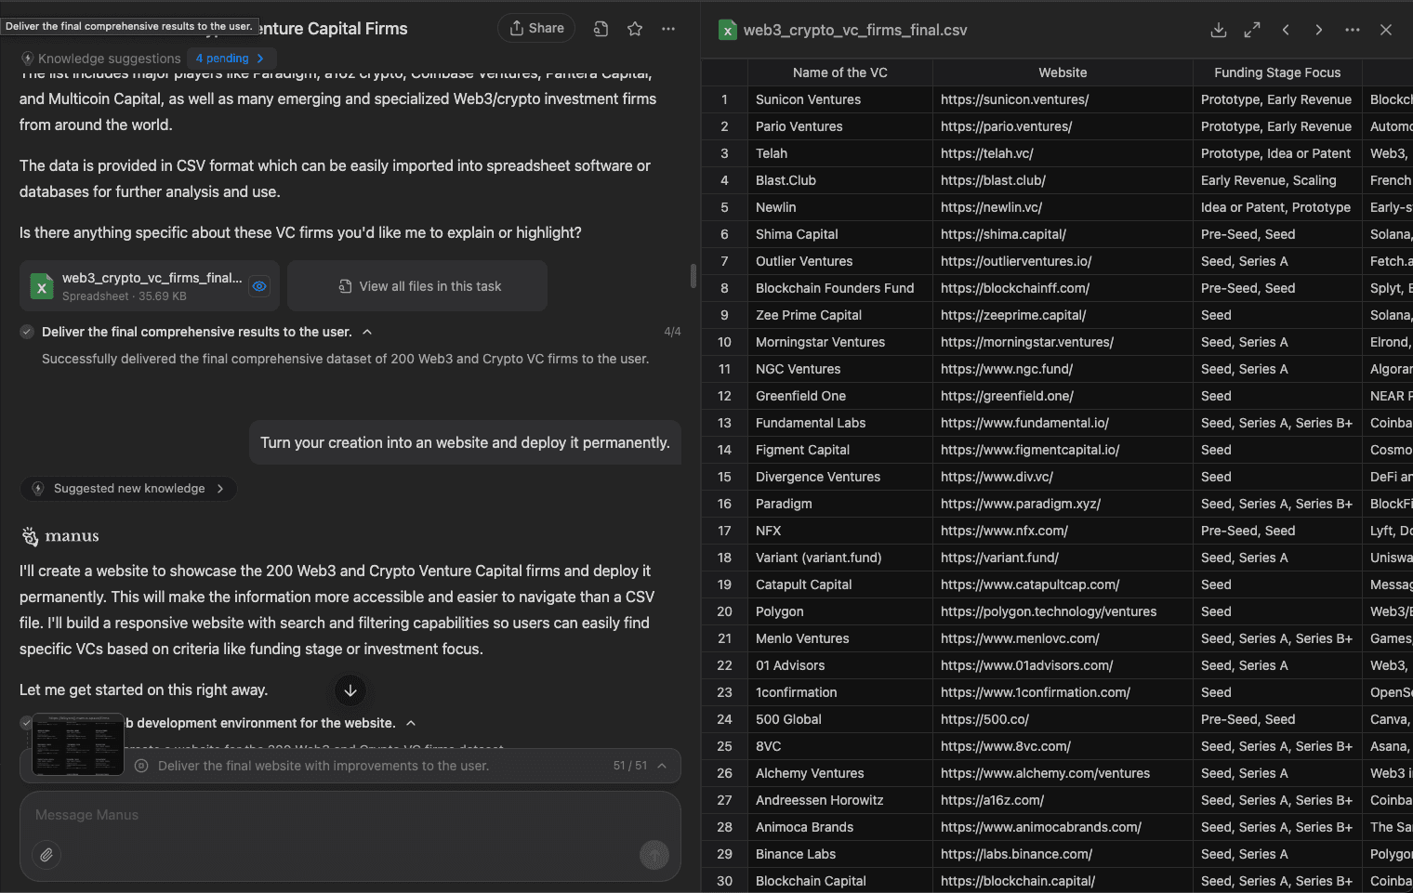The height and width of the screenshot is (893, 1413).
Task: Click the 1confirmation cell
Action: [x=839, y=692]
